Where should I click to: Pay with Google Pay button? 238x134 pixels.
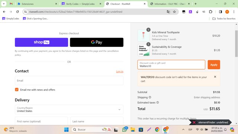(97, 42)
